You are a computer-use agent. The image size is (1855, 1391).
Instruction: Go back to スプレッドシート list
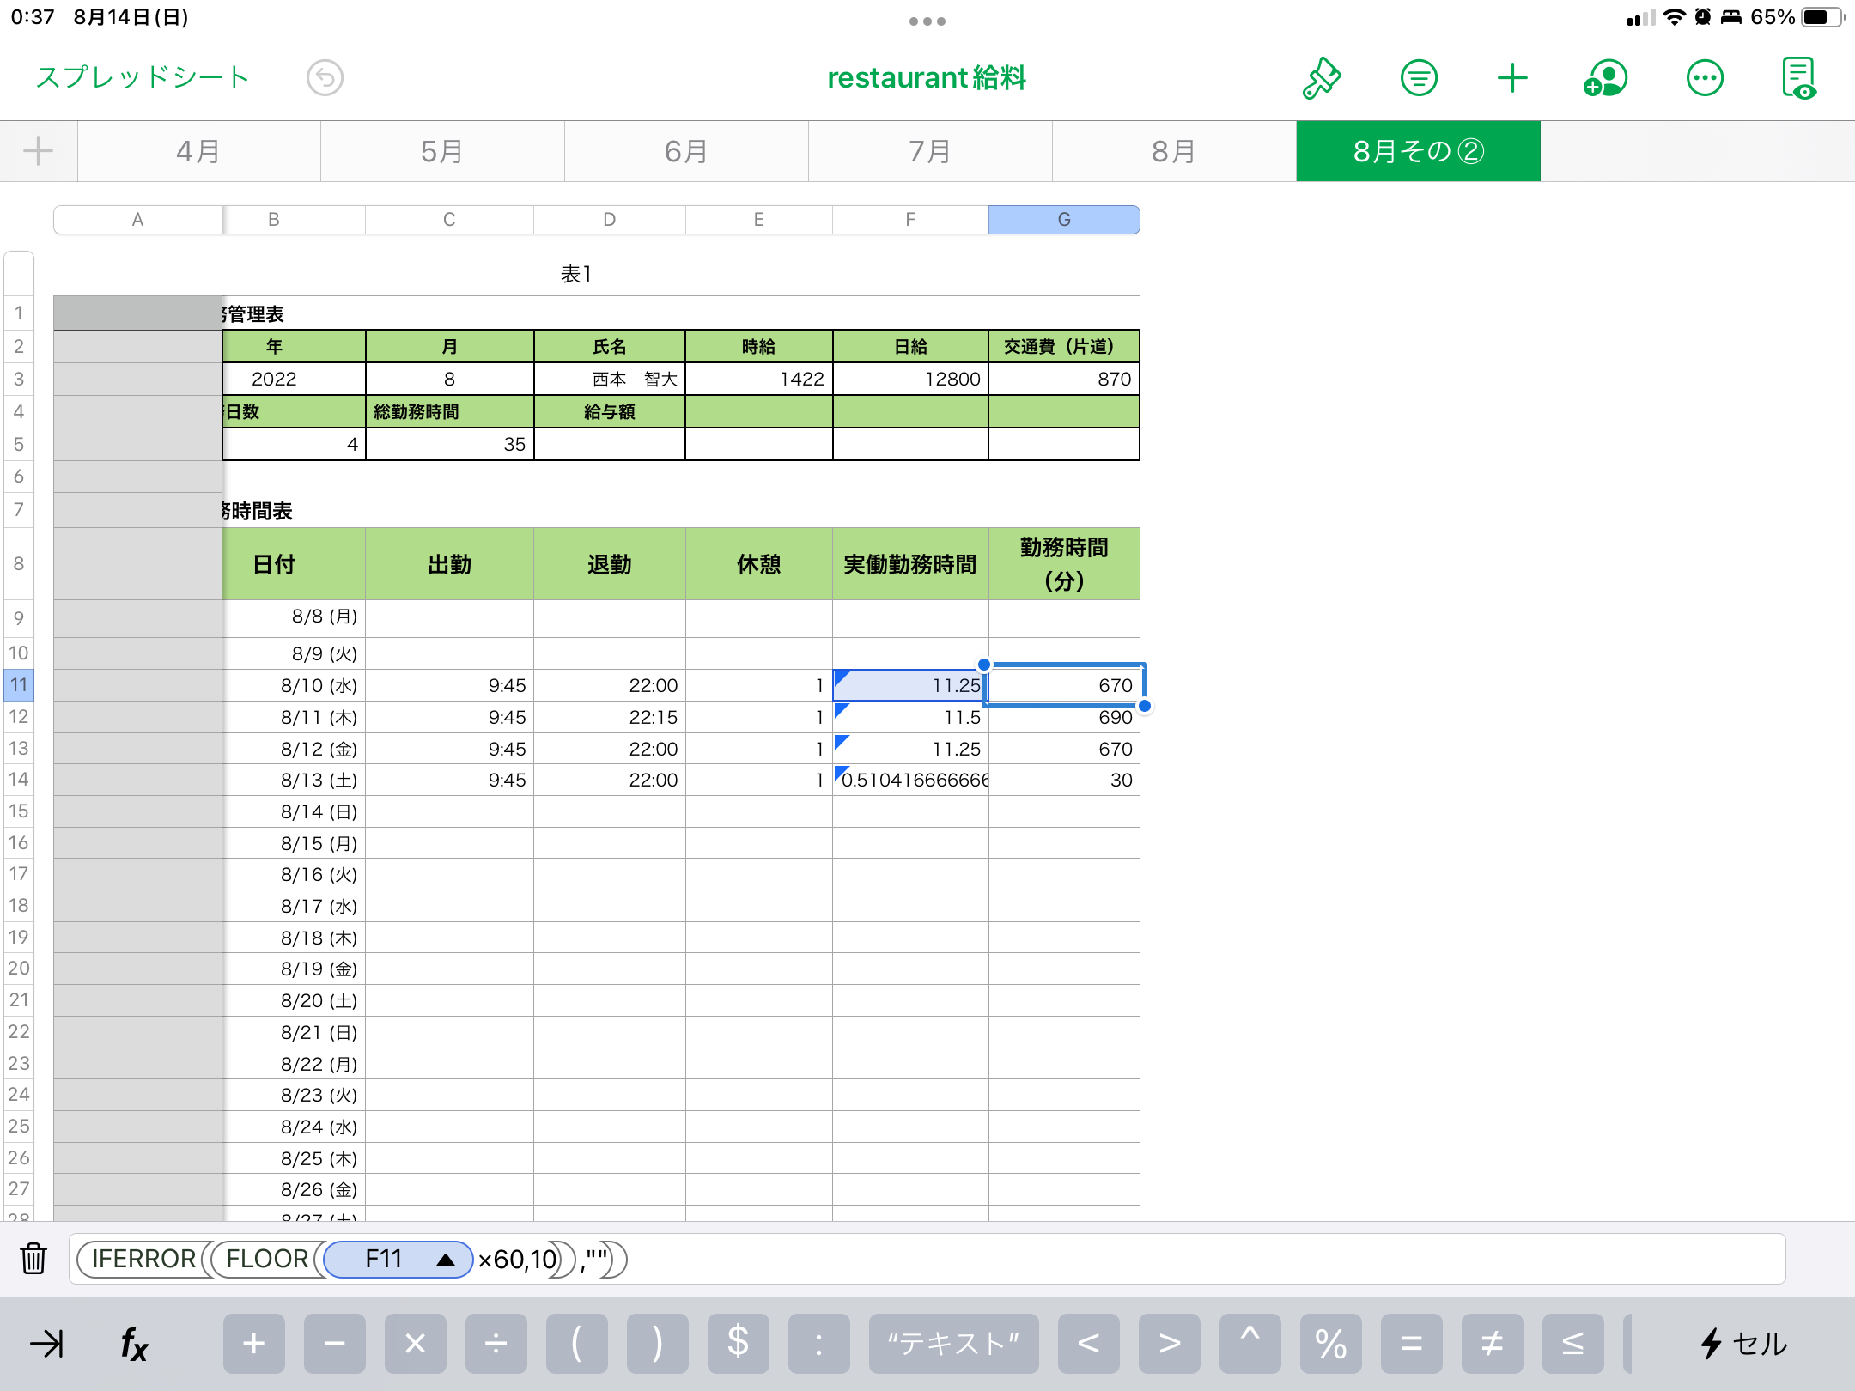[143, 77]
